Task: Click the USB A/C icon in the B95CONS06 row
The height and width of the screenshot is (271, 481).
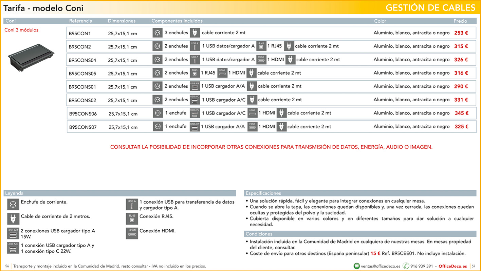Action: point(195,113)
